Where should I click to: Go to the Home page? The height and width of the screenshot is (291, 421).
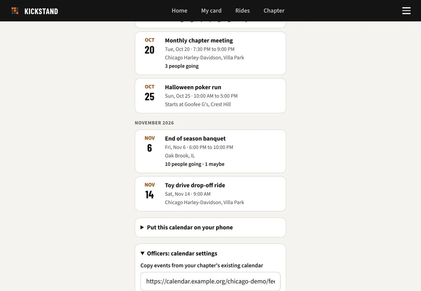pyautogui.click(x=179, y=11)
